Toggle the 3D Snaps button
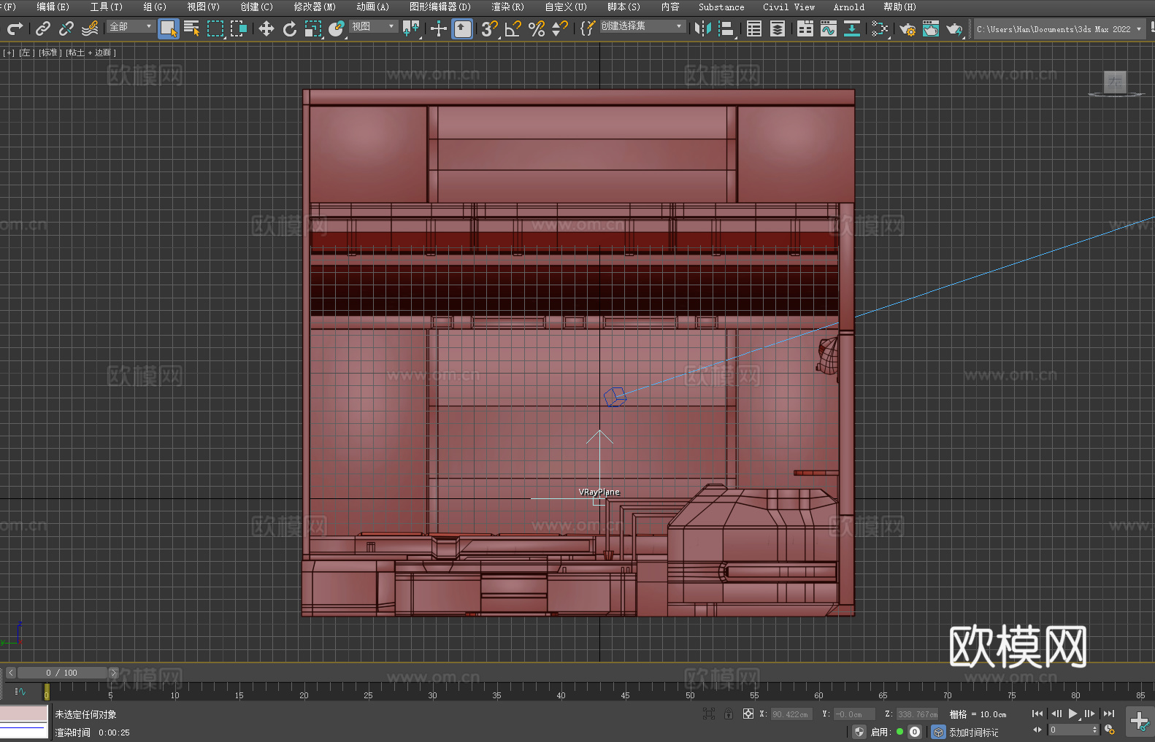The width and height of the screenshot is (1155, 742). 488,28
